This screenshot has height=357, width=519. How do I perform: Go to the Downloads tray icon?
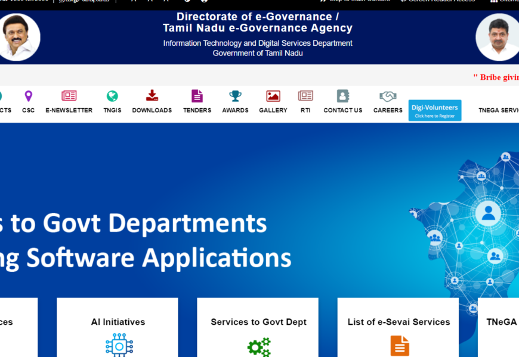click(152, 95)
